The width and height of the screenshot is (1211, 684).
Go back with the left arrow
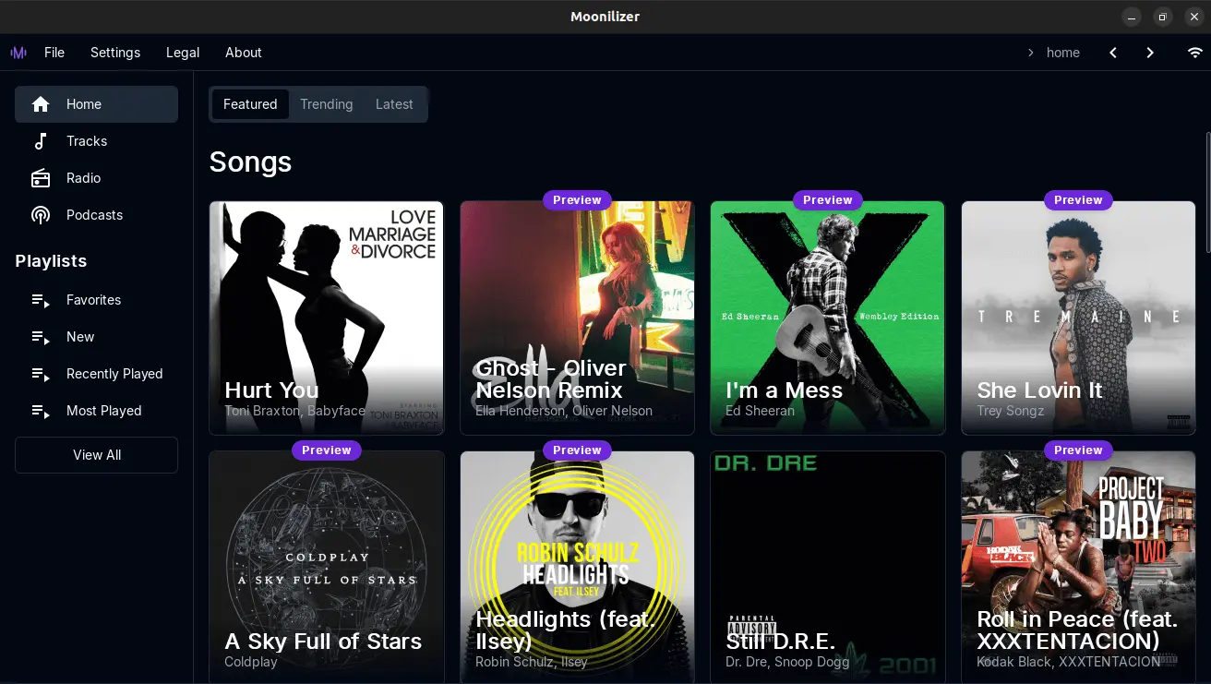1113,53
